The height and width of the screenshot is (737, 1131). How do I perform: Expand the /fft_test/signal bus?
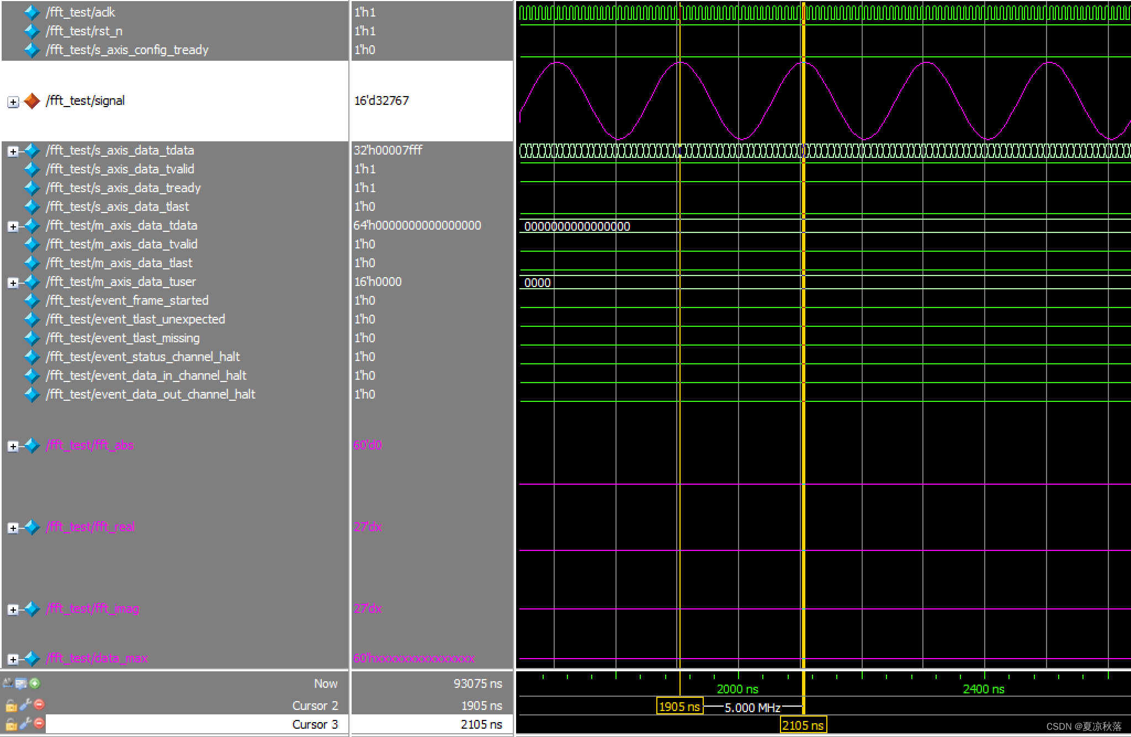(13, 102)
